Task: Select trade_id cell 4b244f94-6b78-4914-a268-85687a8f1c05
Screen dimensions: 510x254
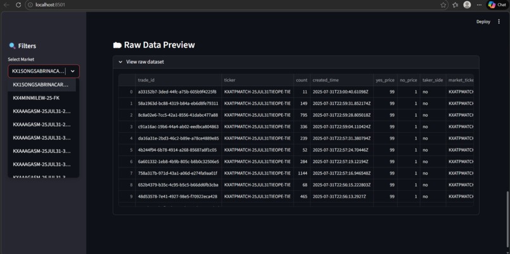Action: tap(179, 150)
